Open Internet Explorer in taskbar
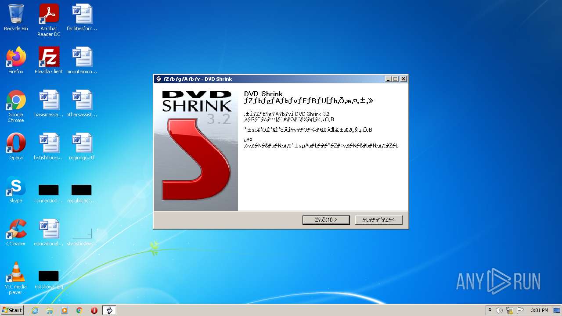The image size is (562, 316). click(x=35, y=310)
